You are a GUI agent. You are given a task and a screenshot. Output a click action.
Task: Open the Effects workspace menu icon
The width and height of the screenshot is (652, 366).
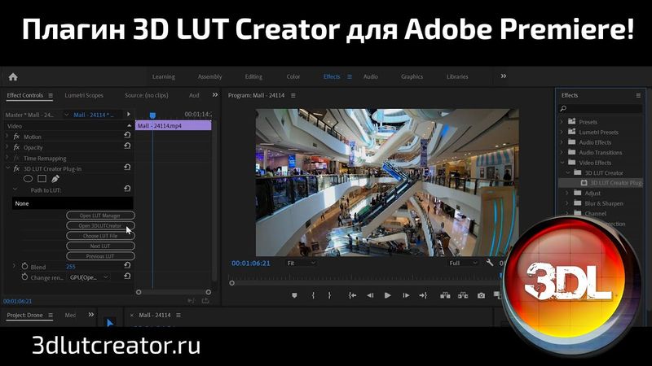tap(350, 76)
